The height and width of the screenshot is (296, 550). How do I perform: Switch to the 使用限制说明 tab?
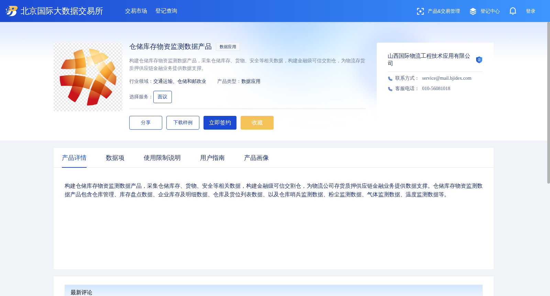[x=162, y=158]
